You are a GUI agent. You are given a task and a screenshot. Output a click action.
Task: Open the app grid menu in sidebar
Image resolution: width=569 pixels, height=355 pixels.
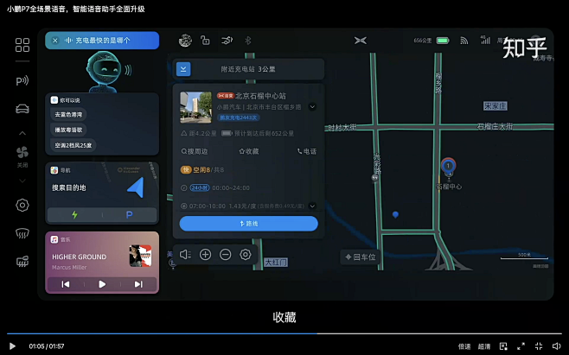(x=22, y=45)
